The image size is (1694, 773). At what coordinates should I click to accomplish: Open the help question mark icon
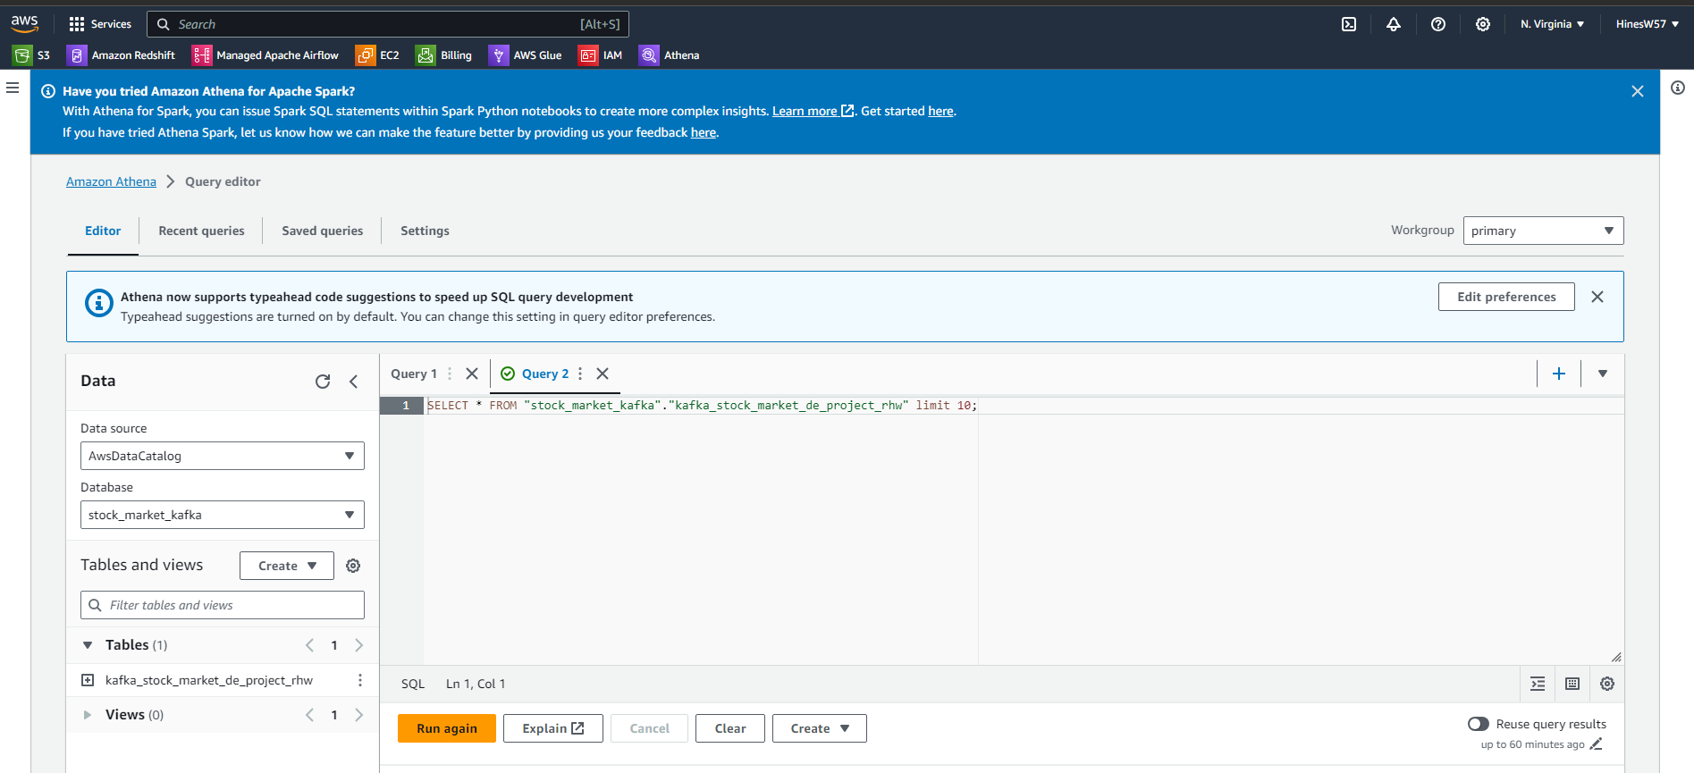(1438, 24)
